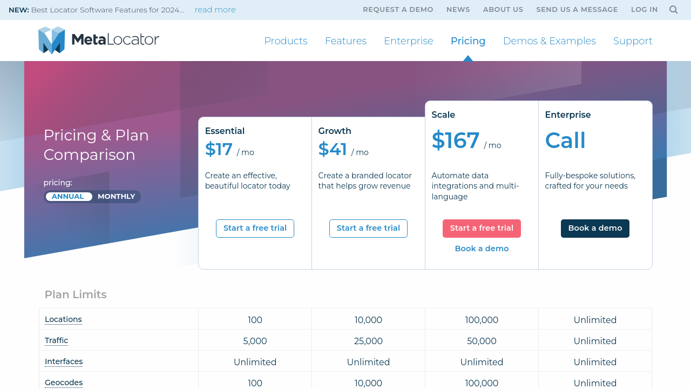691x389 pixels.
Task: Click Log In in top bar
Action: click(x=644, y=10)
